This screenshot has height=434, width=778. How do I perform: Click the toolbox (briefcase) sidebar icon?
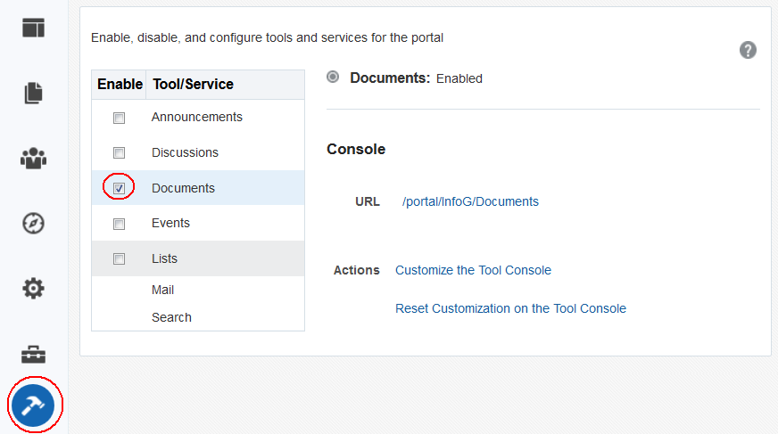click(33, 355)
